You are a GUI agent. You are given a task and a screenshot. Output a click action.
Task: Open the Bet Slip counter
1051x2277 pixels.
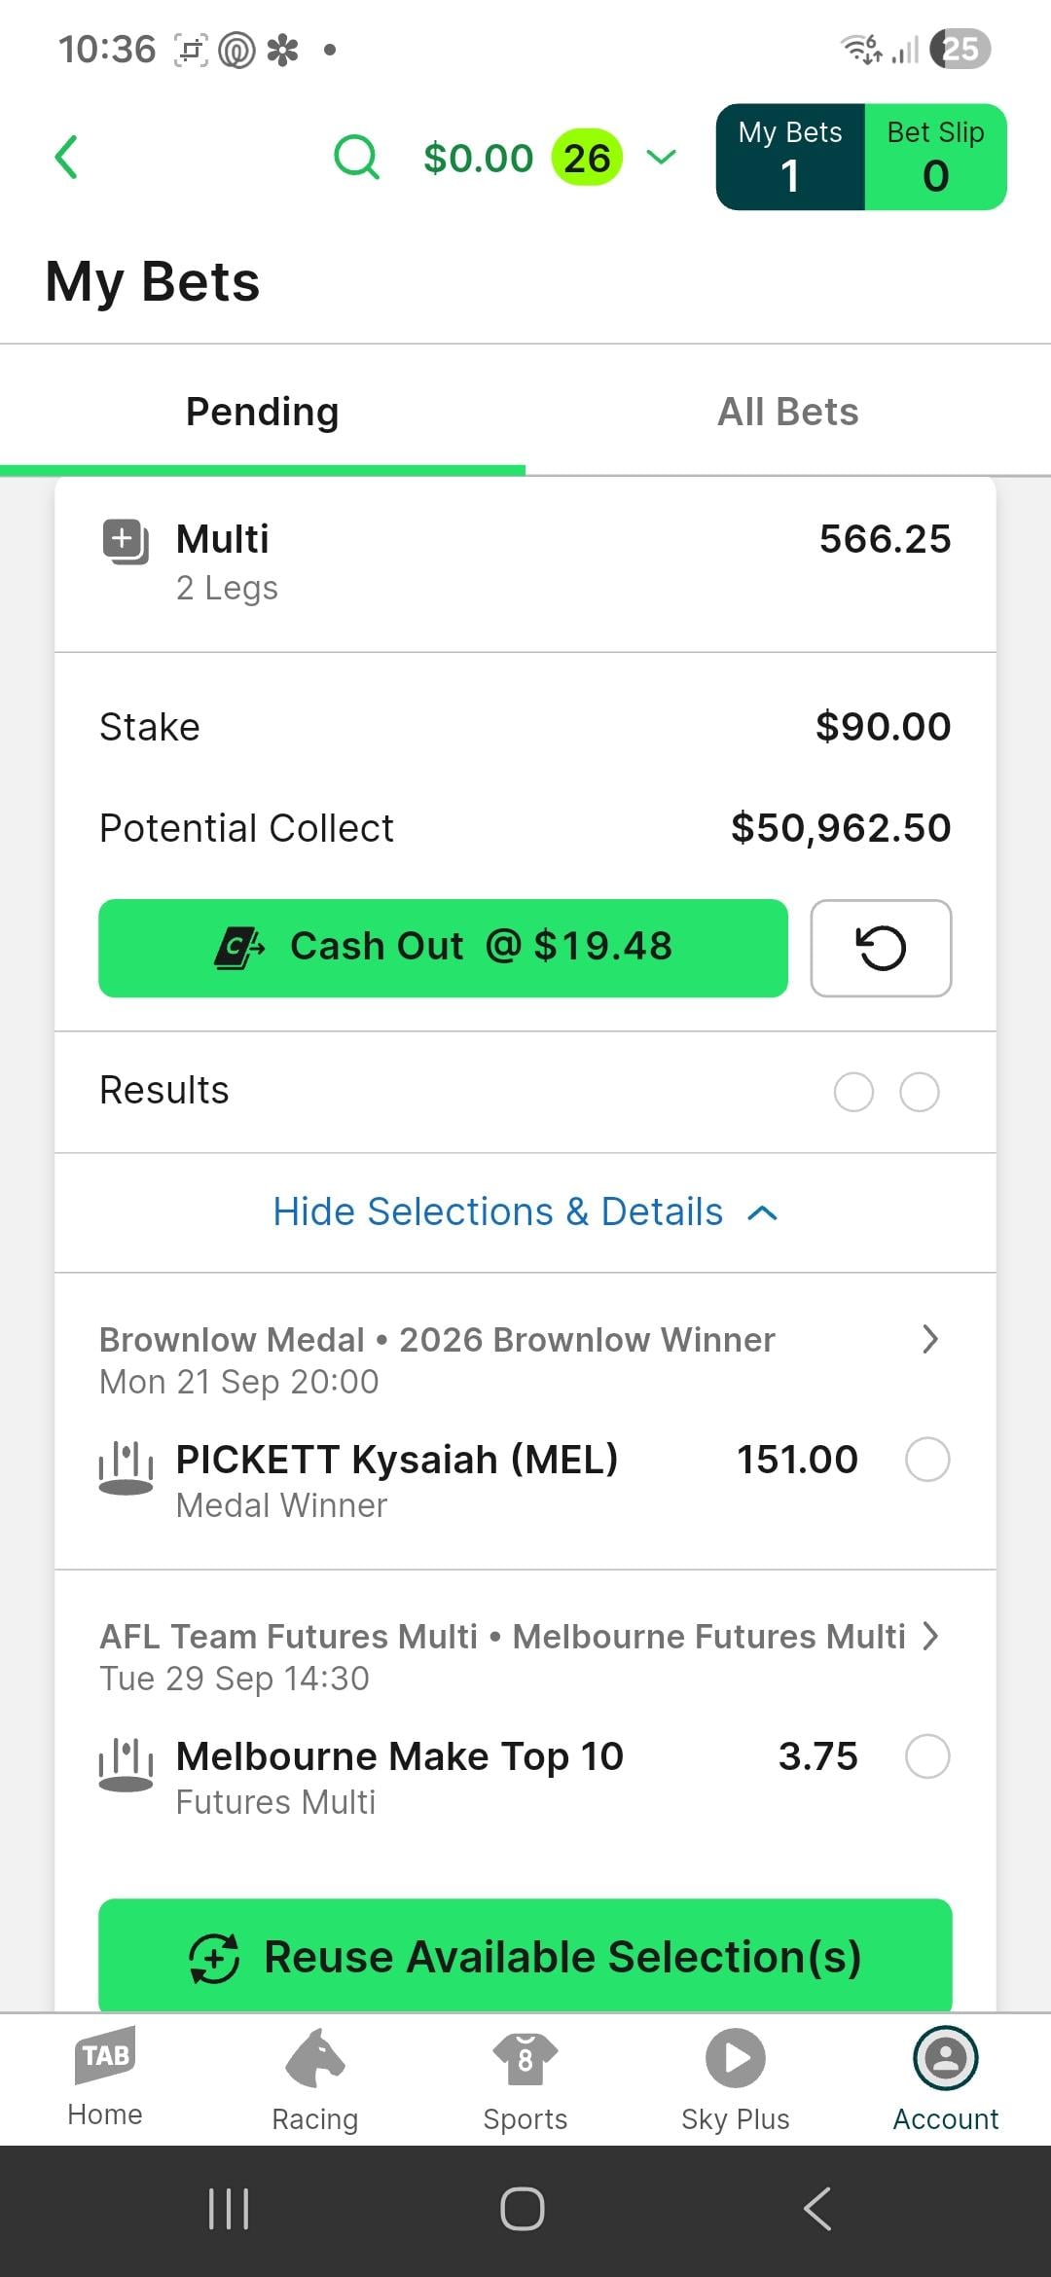tap(935, 158)
